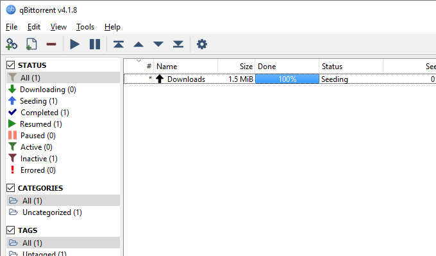The image size is (436, 256).
Task: Sort by the Name column header
Action: click(185, 67)
